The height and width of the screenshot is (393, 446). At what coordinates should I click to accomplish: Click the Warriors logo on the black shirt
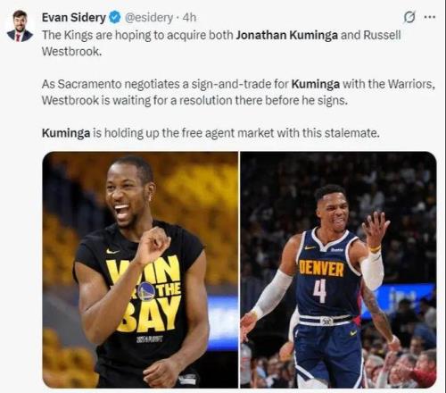146,291
